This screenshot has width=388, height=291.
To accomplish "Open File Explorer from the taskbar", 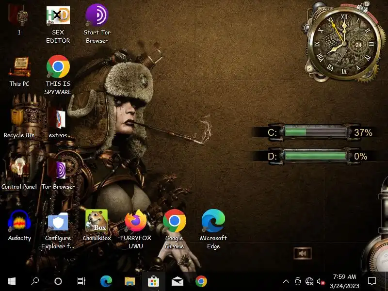I will (x=129, y=281).
